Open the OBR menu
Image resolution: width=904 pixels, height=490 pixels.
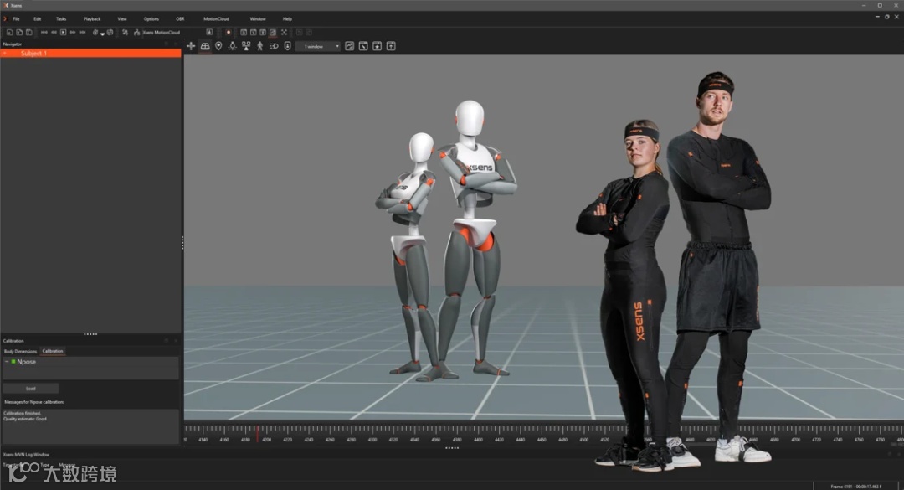pyautogui.click(x=180, y=19)
